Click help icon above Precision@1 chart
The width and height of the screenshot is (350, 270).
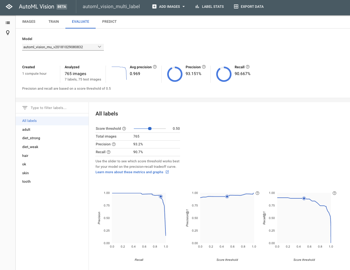pyautogui.click(x=257, y=193)
